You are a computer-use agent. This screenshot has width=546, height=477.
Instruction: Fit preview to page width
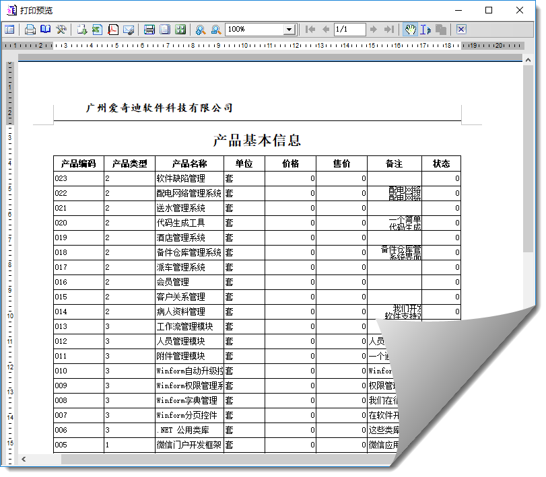click(x=149, y=30)
